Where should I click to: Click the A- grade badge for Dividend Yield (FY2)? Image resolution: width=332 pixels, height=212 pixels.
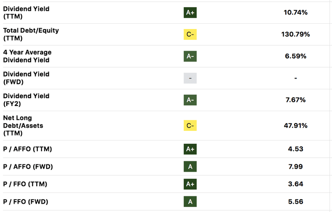tap(191, 100)
